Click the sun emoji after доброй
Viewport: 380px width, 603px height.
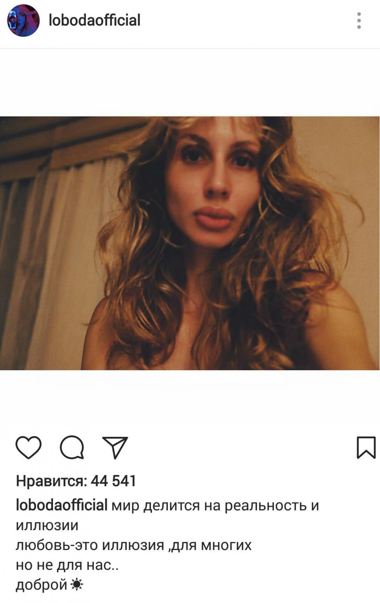[77, 584]
